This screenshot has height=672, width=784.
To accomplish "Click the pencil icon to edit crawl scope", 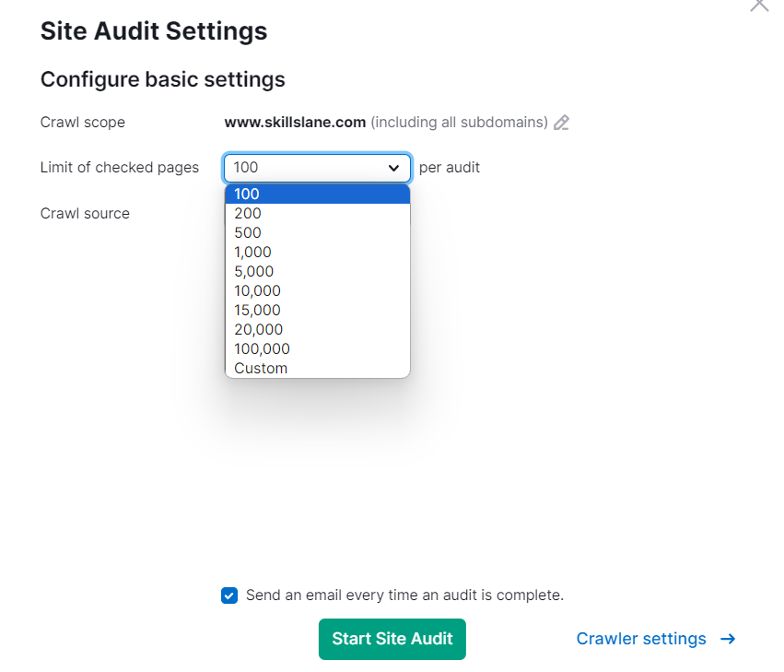I will [562, 122].
